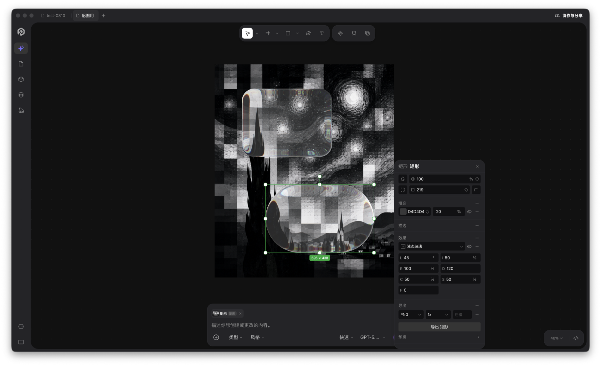
Task: Open the 风格 dropdown in prompt box
Action: (257, 337)
